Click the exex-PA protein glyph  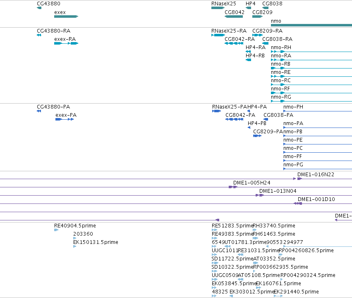65,119
